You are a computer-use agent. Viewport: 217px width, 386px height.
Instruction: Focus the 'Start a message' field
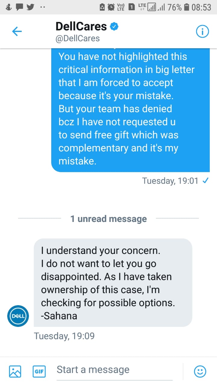point(115,370)
